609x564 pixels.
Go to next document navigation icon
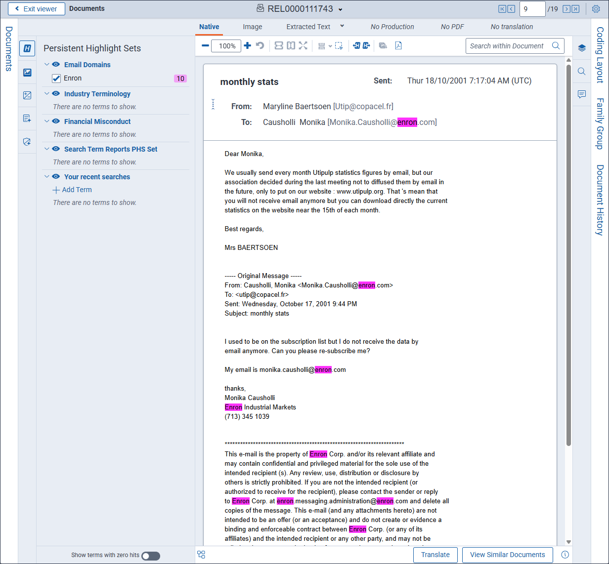click(x=566, y=9)
